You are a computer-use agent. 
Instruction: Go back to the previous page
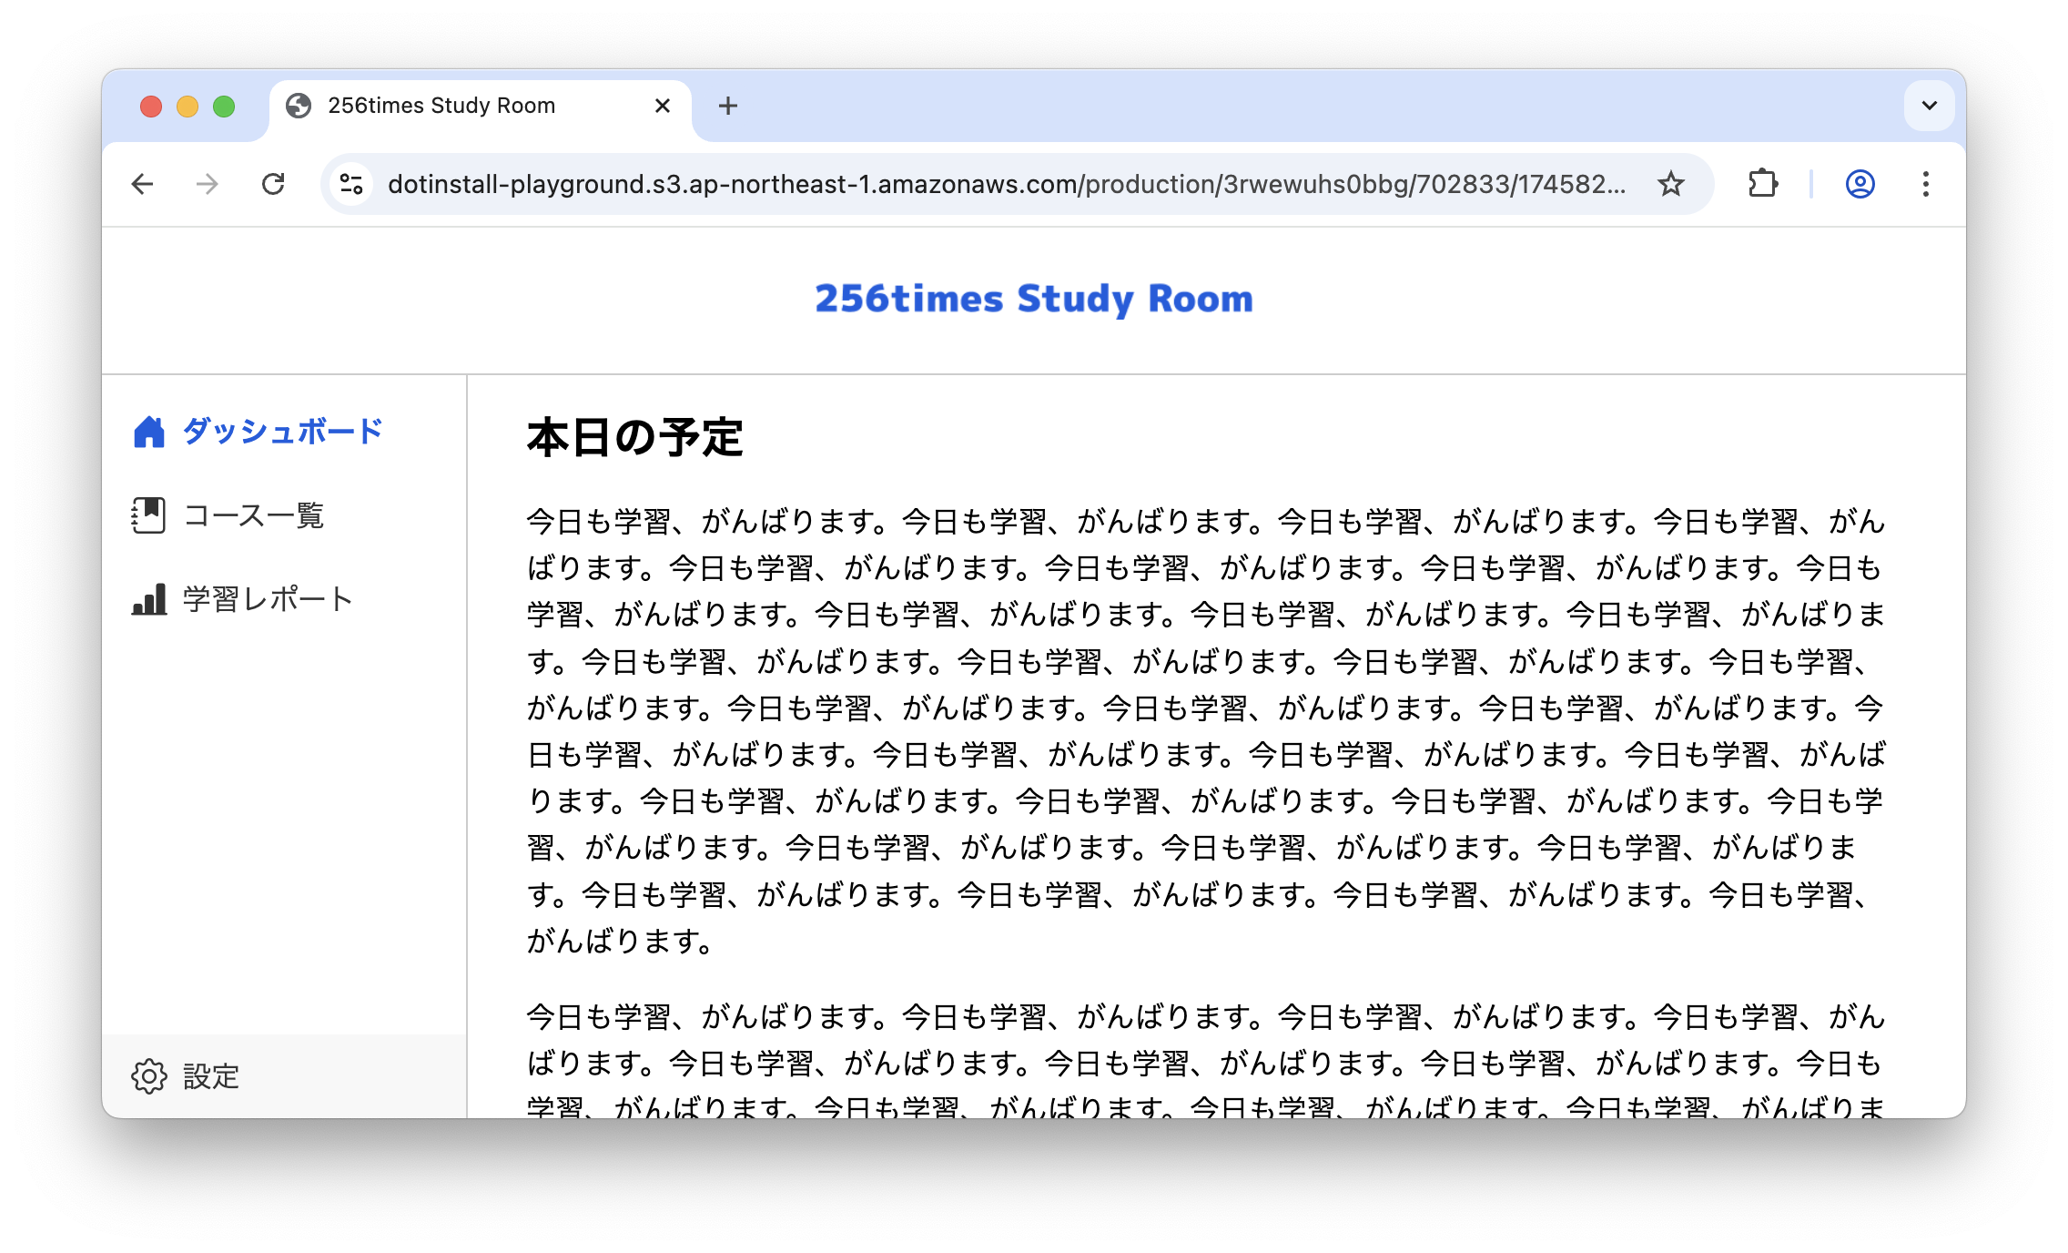pos(142,184)
